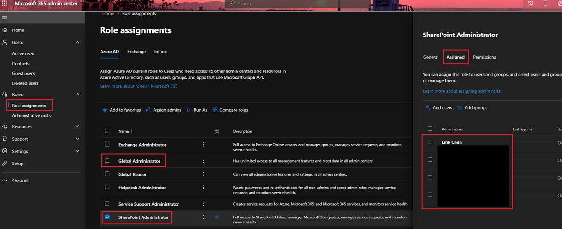562x229 pixels.
Task: Click the Support headset icon
Action: 5,139
